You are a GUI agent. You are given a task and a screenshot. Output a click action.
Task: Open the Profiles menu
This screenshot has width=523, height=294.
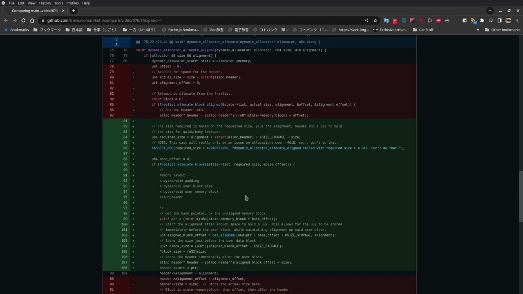72,3
